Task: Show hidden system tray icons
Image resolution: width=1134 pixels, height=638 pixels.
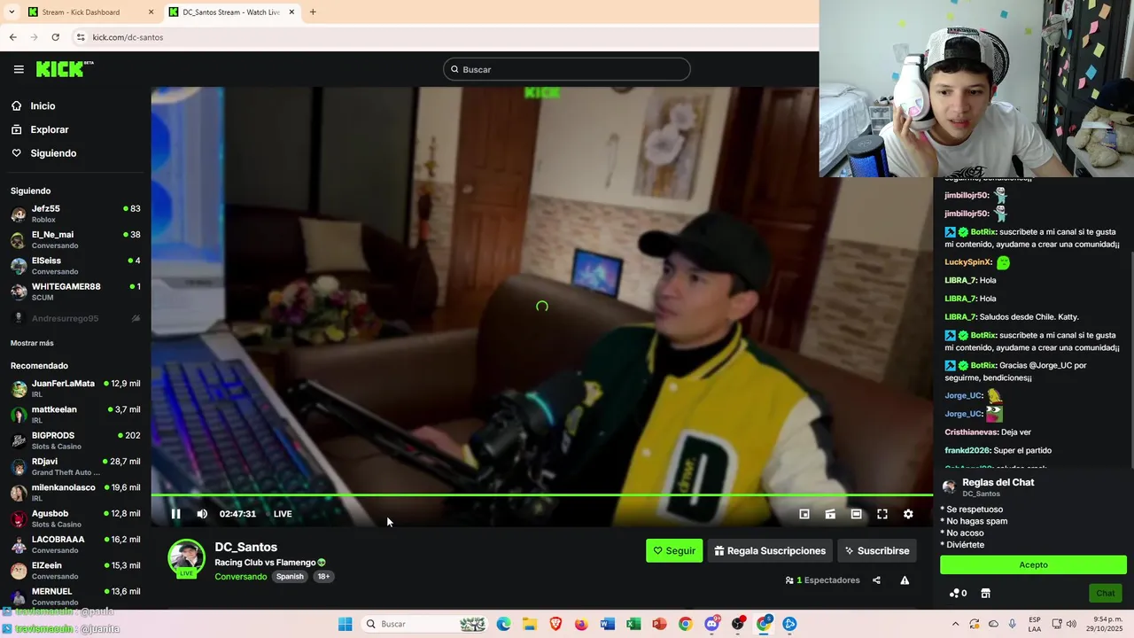Action: tap(955, 624)
